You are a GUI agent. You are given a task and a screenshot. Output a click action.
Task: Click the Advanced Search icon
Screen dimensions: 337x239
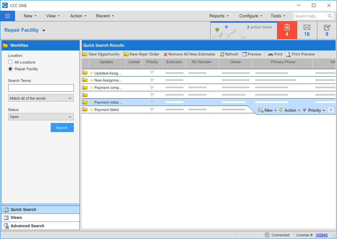coord(6,226)
